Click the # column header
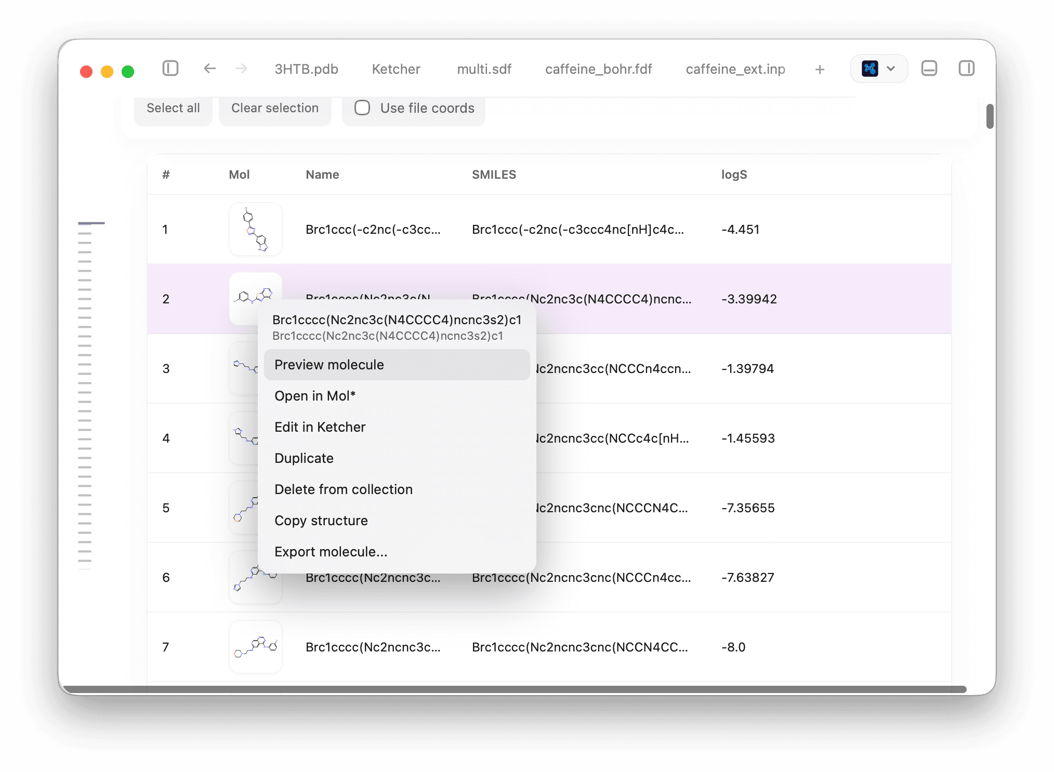The width and height of the screenshot is (1054, 772). pos(166,175)
